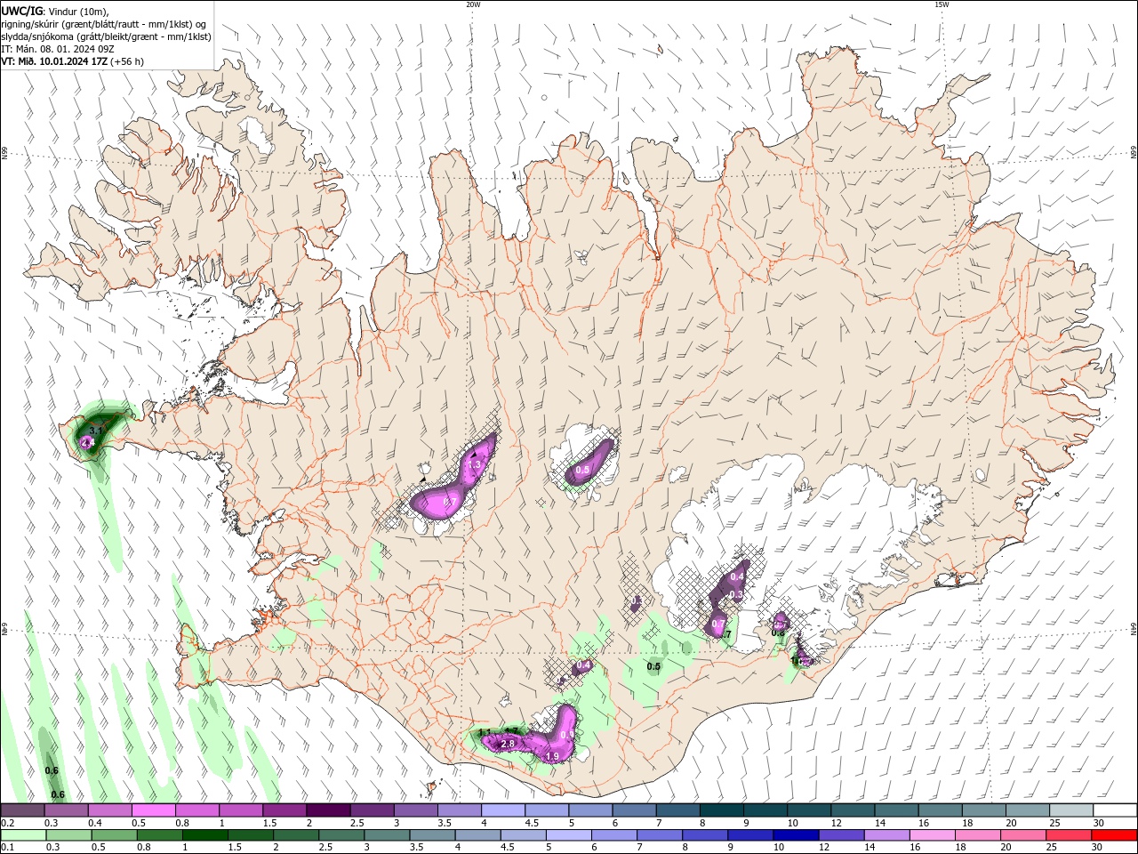Screen dimensions: 1138x854
Task: Select snow scale swatch between 1 and 1.5
Action: 241,810
